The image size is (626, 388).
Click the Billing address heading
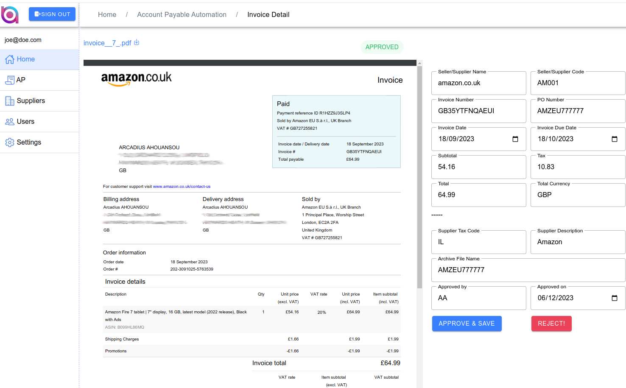click(121, 199)
